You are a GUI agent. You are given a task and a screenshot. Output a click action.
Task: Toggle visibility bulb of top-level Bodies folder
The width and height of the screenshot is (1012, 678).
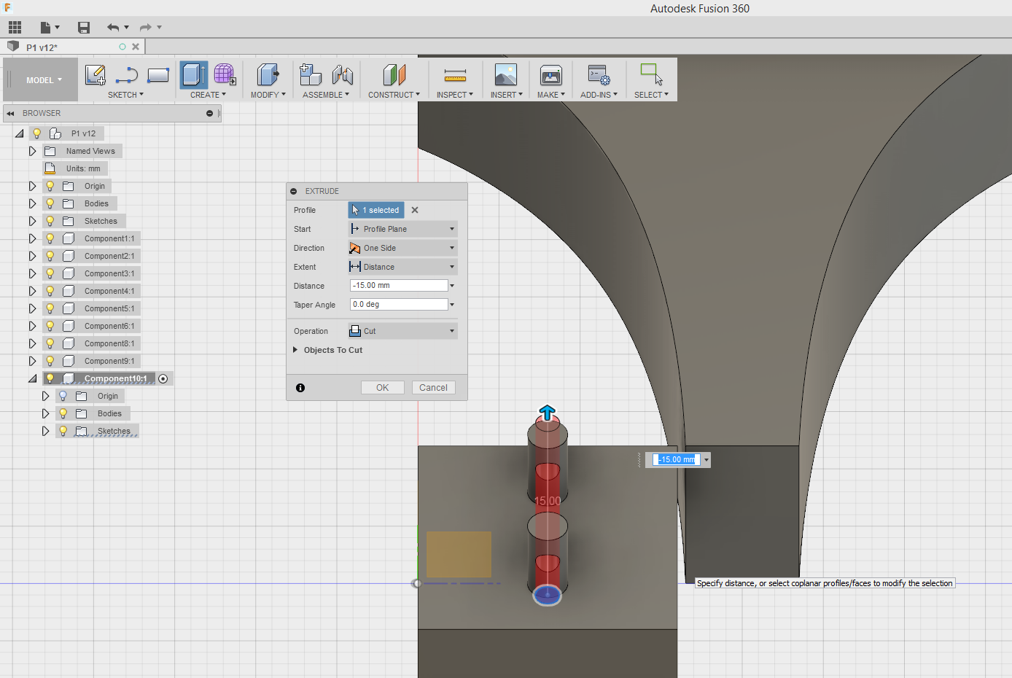[x=50, y=203]
